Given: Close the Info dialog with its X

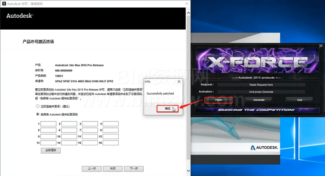Looking at the screenshot, I should [179, 82].
